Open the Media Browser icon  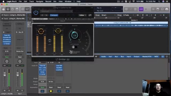pos(167,9)
